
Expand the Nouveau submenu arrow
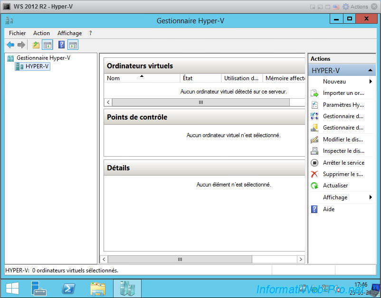click(371, 82)
